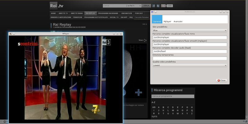Click the plus icon on the page
Viewport: 248px width, 124px height.
click(139, 92)
